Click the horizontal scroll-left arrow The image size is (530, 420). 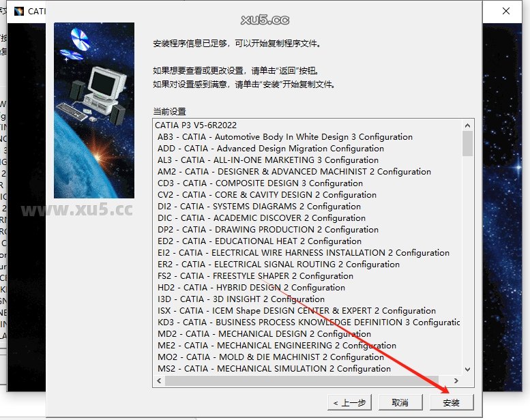[160, 381]
